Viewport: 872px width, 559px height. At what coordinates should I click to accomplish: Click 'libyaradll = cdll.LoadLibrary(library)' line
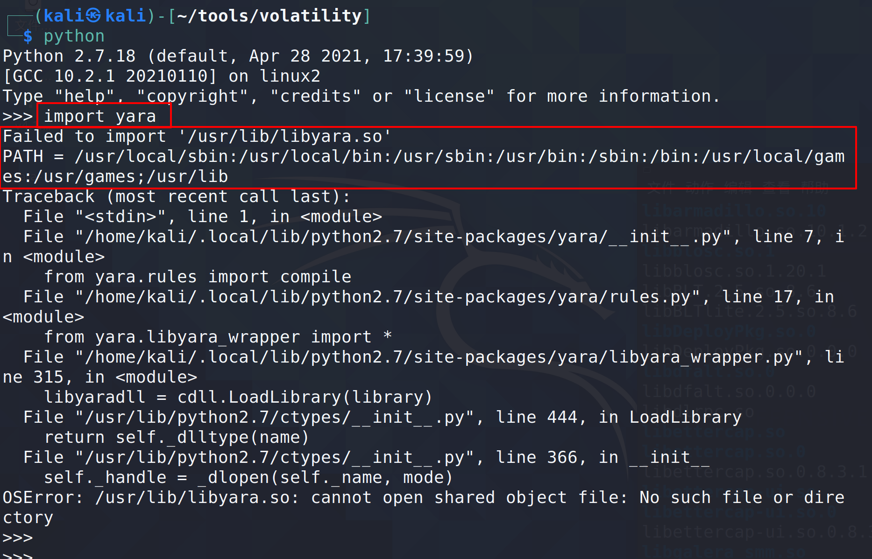coord(238,397)
